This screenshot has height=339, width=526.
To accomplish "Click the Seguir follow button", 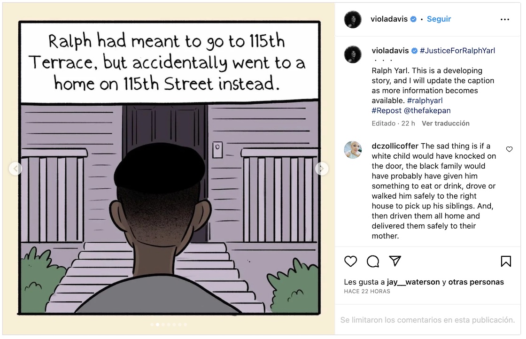I will coord(439,19).
